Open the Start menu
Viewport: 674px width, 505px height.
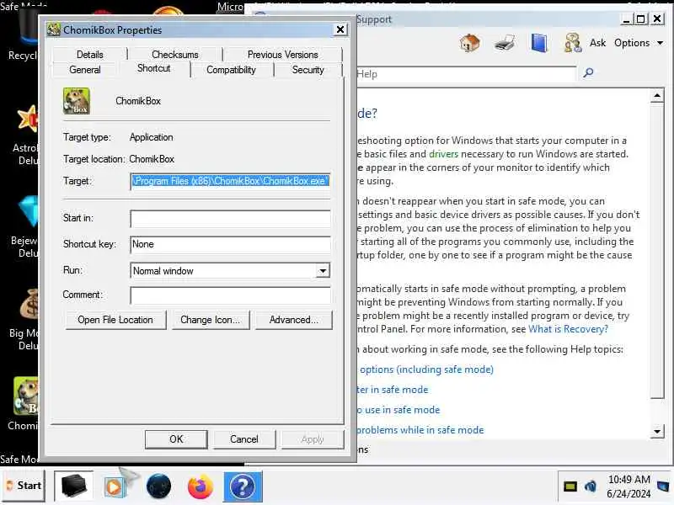24,486
